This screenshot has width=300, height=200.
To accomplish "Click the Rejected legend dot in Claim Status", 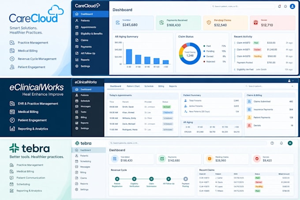I will pyautogui.click(x=204, y=62).
